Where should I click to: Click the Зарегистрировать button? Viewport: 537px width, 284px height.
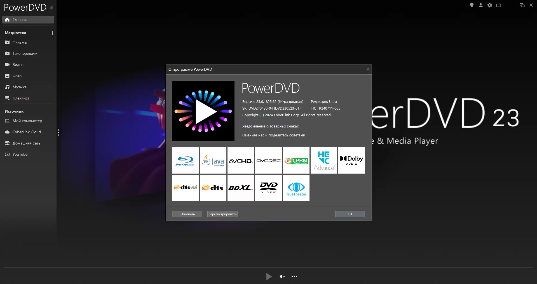click(x=222, y=214)
